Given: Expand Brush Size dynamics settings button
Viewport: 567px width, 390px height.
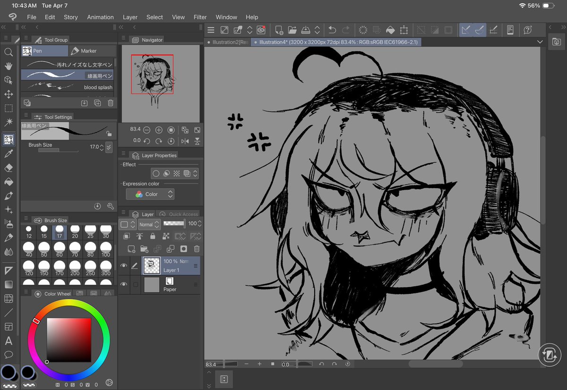Looking at the screenshot, I should point(109,147).
